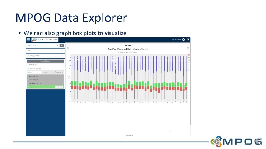The width and height of the screenshot is (266, 149).
Task: Open the hamburger menu in Data Explorer
Action: coord(28,39)
